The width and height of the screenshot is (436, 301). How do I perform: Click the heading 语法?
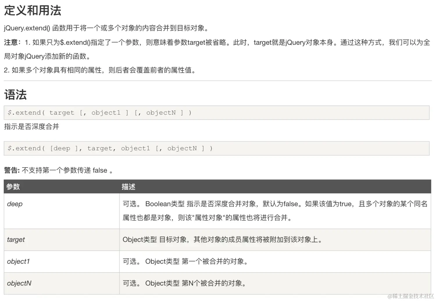[15, 95]
